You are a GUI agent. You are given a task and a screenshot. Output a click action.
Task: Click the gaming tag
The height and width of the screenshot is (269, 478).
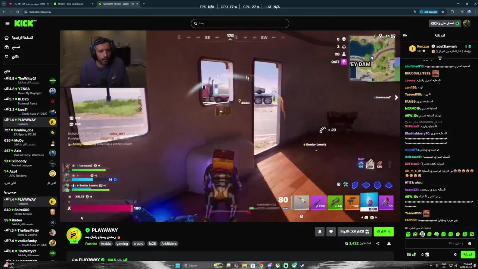[122, 244]
